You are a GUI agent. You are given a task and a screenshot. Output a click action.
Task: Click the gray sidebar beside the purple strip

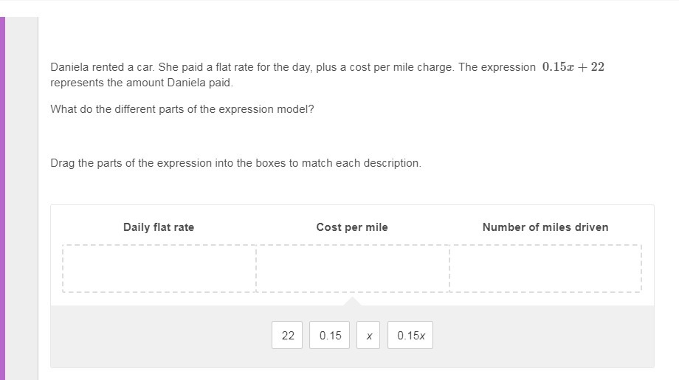pos(21,198)
